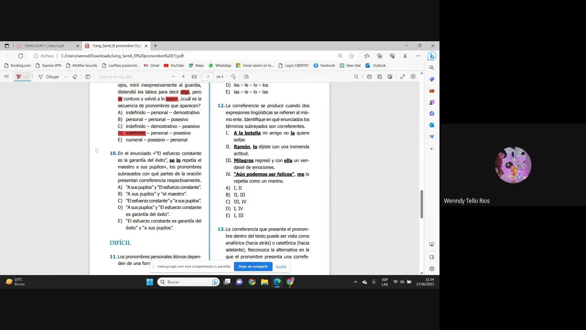Open tab actions menu icon
Image resolution: width=586 pixels, height=330 pixels.
point(6,46)
